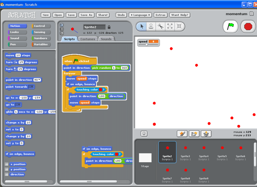The height and width of the screenshot is (187, 257).
Task: Click the Share! button
Action: coord(103,15)
